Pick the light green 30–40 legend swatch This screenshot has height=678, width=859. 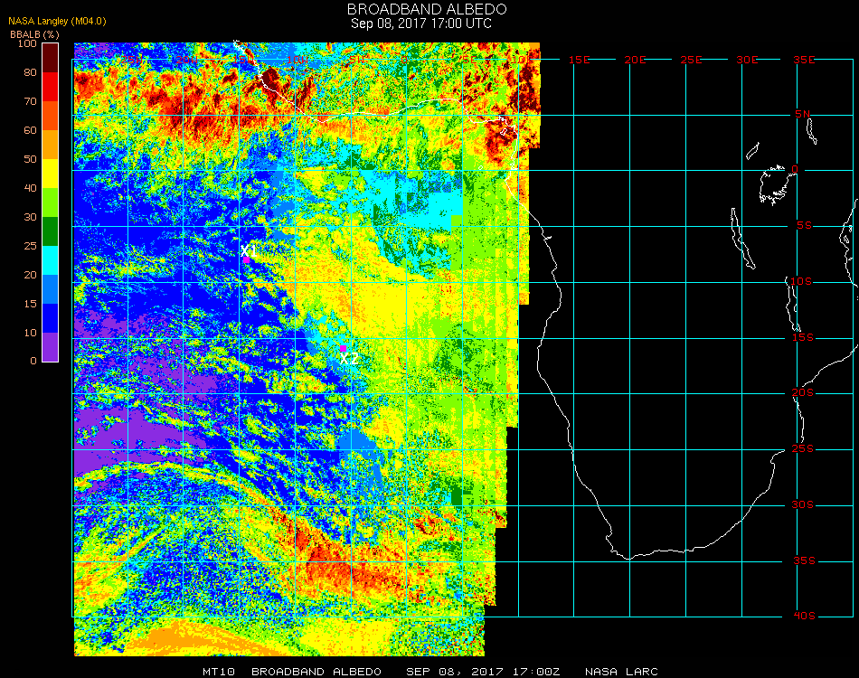(51, 202)
